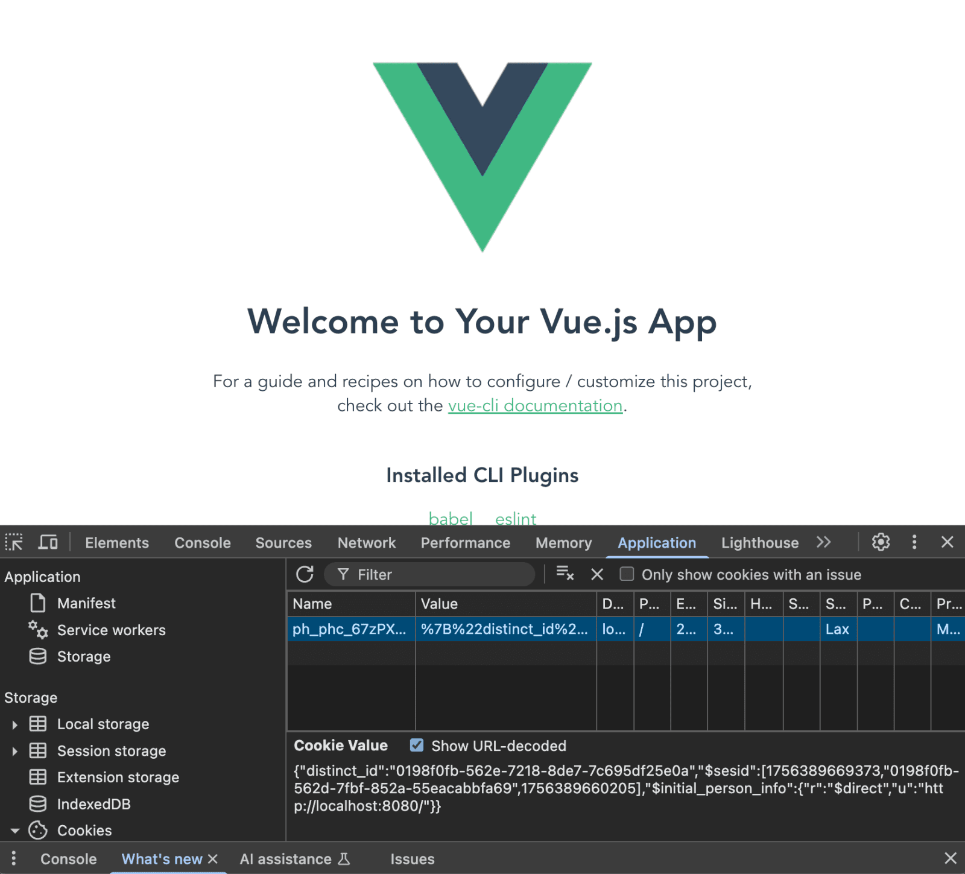Click the Service workers gears icon
This screenshot has height=874, width=965.
coord(38,630)
